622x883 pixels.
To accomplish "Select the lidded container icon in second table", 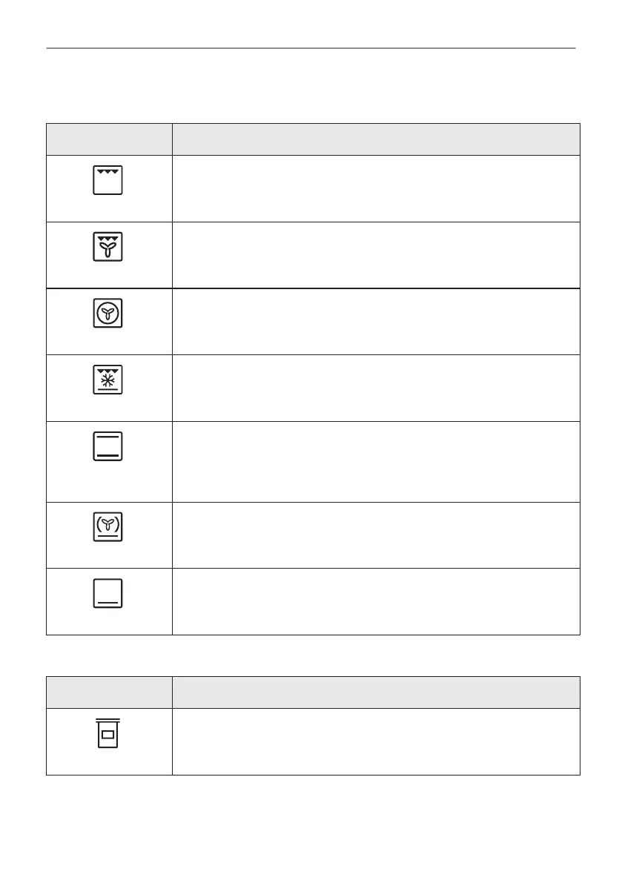I will click(107, 733).
